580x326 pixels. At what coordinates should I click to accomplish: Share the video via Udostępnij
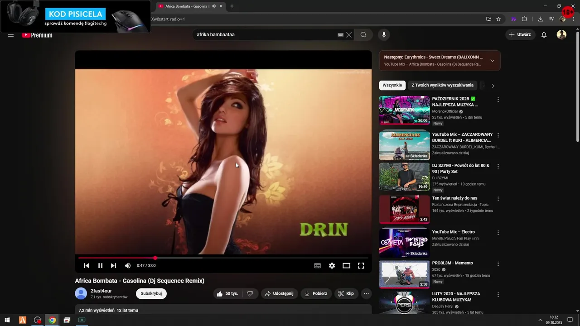coord(279,293)
